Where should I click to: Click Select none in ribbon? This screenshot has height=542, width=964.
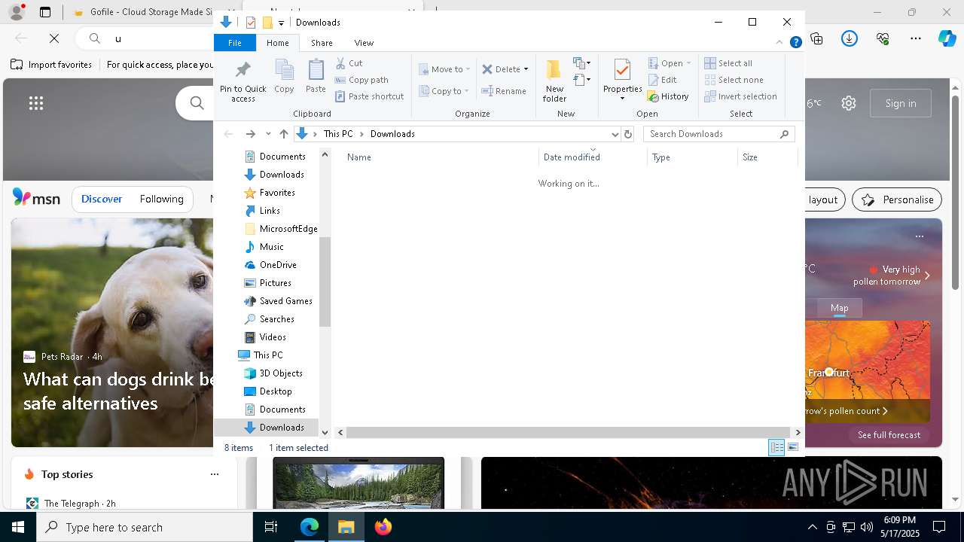(734, 80)
